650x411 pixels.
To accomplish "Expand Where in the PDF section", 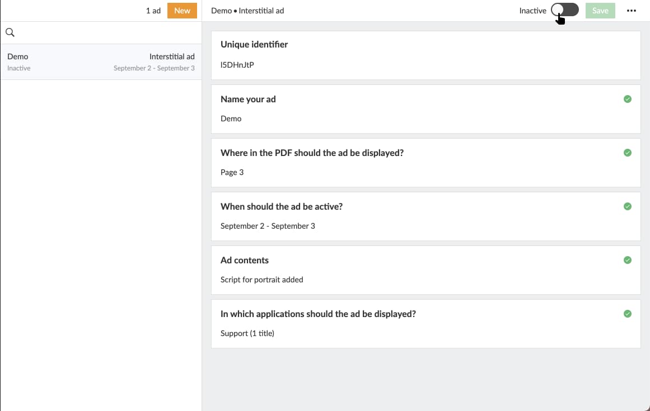I will pos(312,153).
